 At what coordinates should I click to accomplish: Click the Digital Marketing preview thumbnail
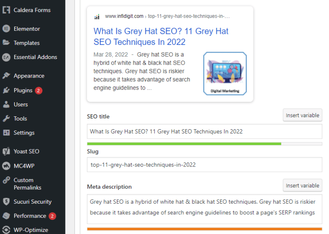coord(225,74)
